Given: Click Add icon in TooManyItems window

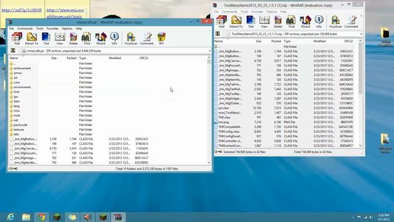Looking at the screenshot, I should pyautogui.click(x=222, y=22).
